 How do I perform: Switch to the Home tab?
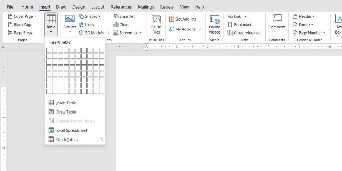click(27, 7)
